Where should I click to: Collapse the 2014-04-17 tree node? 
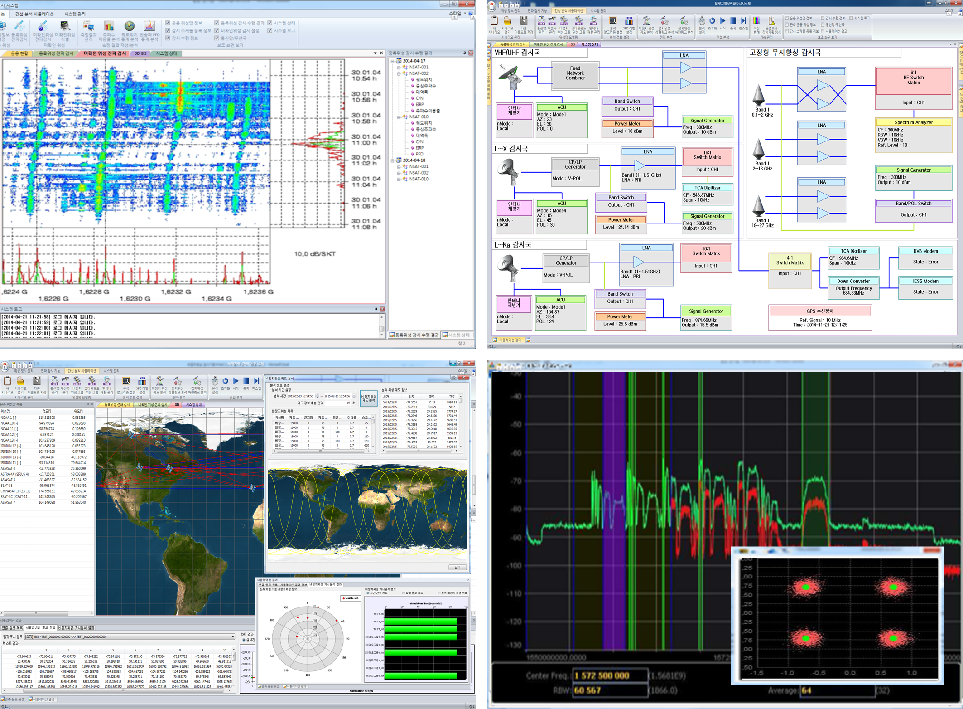pos(393,61)
